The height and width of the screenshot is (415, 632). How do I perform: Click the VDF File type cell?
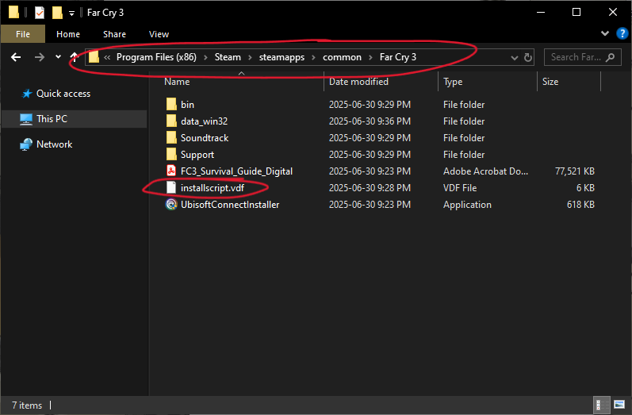(460, 188)
